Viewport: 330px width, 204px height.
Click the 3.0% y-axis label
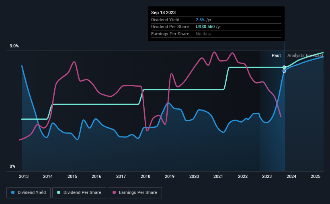pyautogui.click(x=14, y=46)
